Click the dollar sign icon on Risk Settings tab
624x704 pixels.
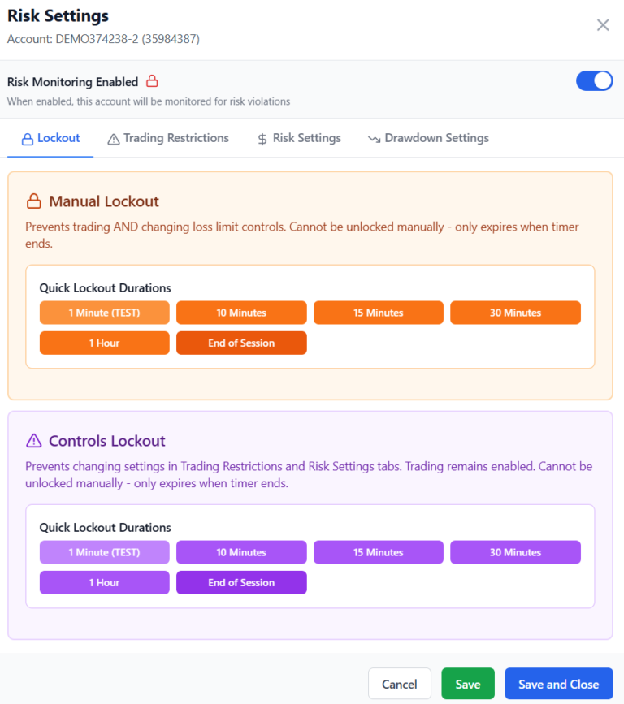click(262, 139)
